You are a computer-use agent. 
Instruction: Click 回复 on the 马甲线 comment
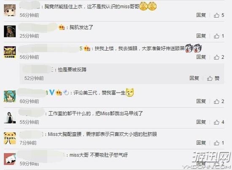(x=201, y=122)
